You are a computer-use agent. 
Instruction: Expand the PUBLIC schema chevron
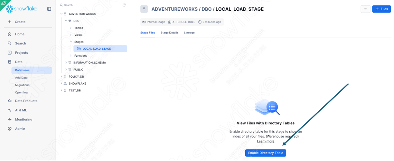[x=66, y=70]
